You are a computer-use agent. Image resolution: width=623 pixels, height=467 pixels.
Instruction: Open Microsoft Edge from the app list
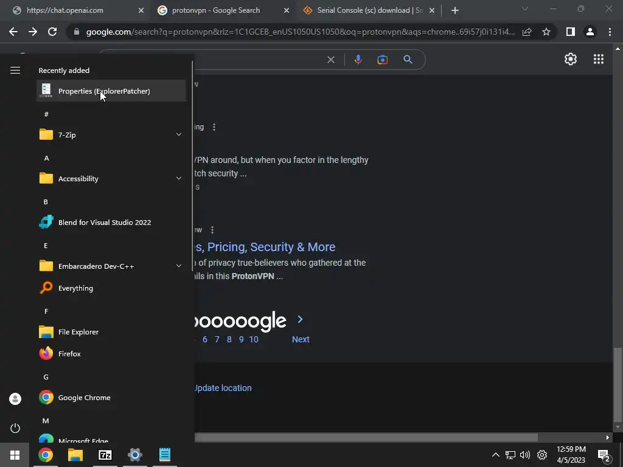[x=111, y=438]
